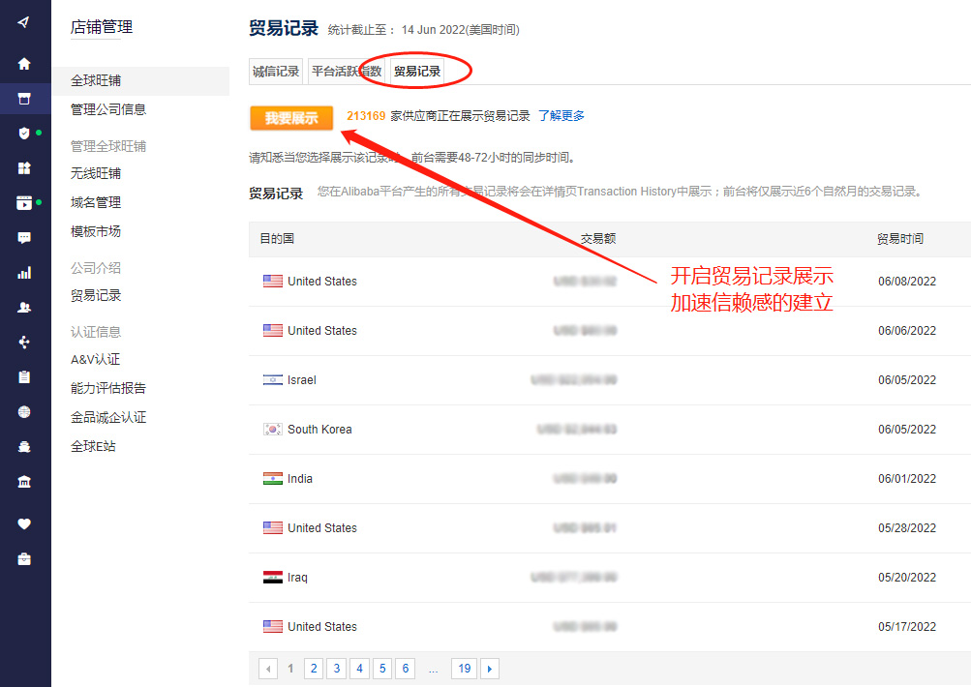This screenshot has height=687, width=971.
Task: Open the video icon with green dot
Action: click(25, 201)
